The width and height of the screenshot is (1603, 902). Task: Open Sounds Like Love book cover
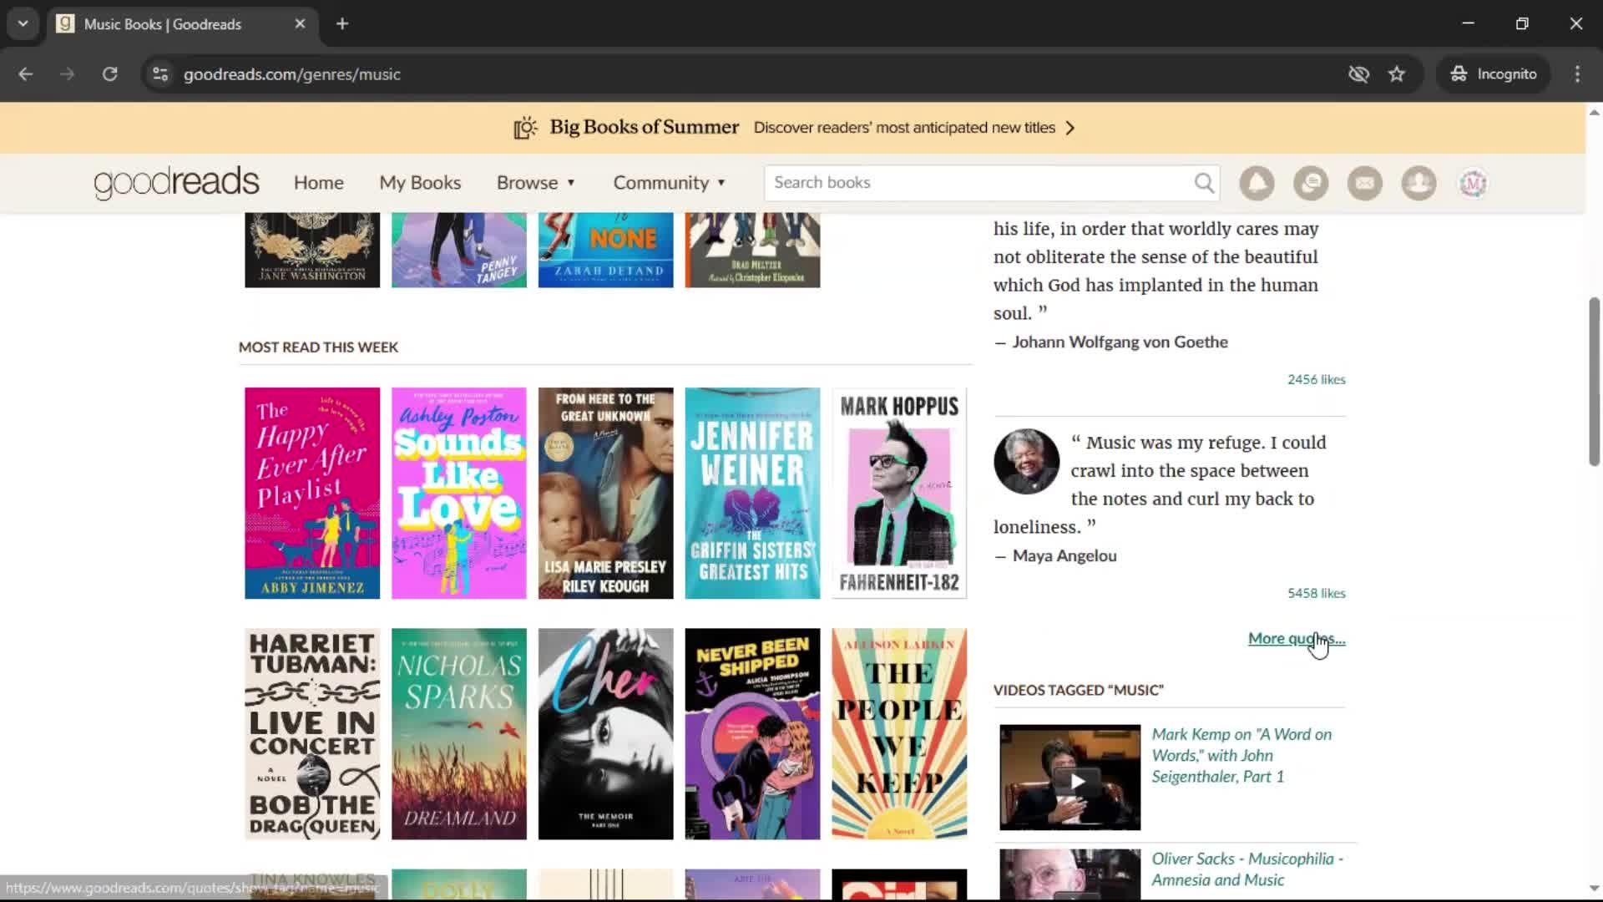459,493
